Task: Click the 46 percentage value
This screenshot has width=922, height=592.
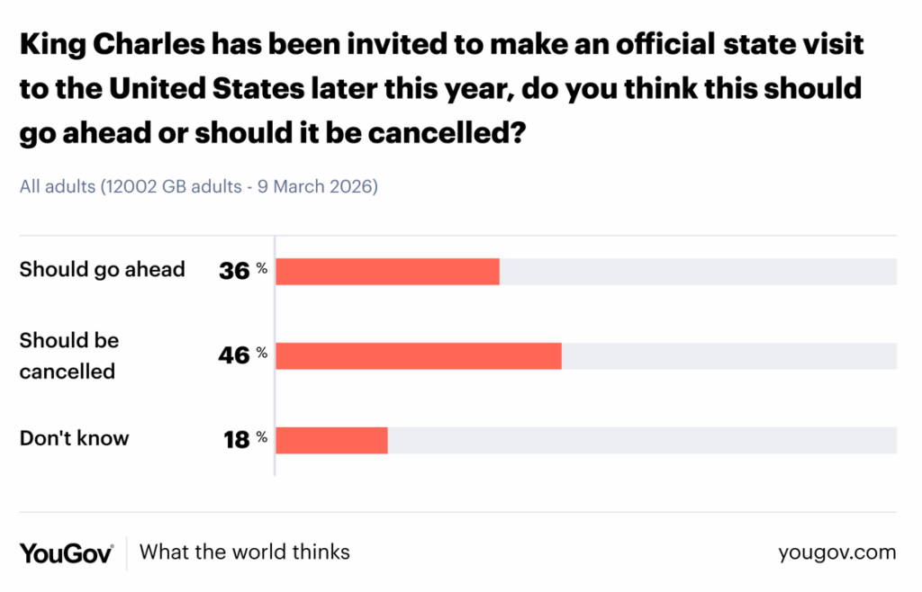Action: pos(234,355)
